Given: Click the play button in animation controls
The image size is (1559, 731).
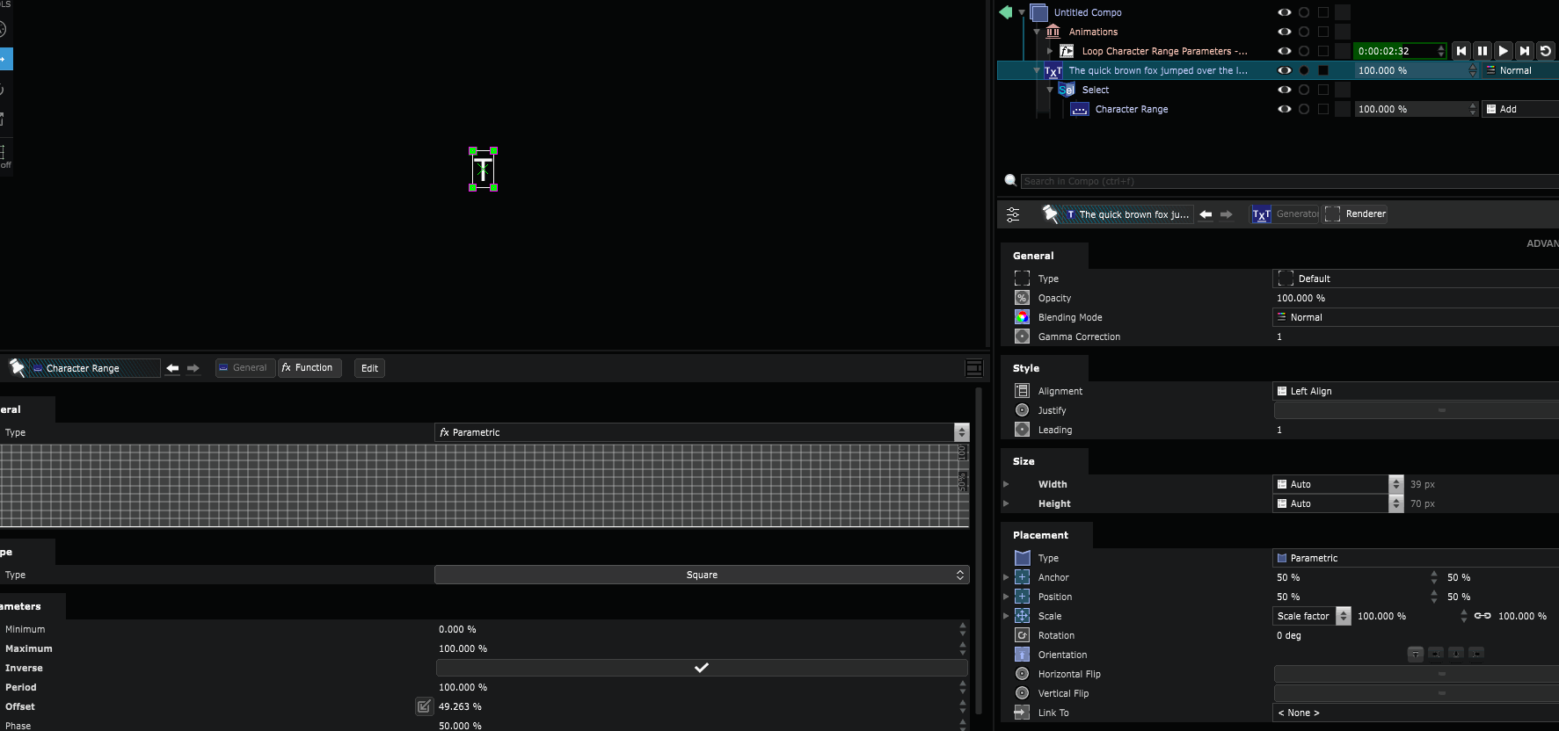Looking at the screenshot, I should [1504, 51].
